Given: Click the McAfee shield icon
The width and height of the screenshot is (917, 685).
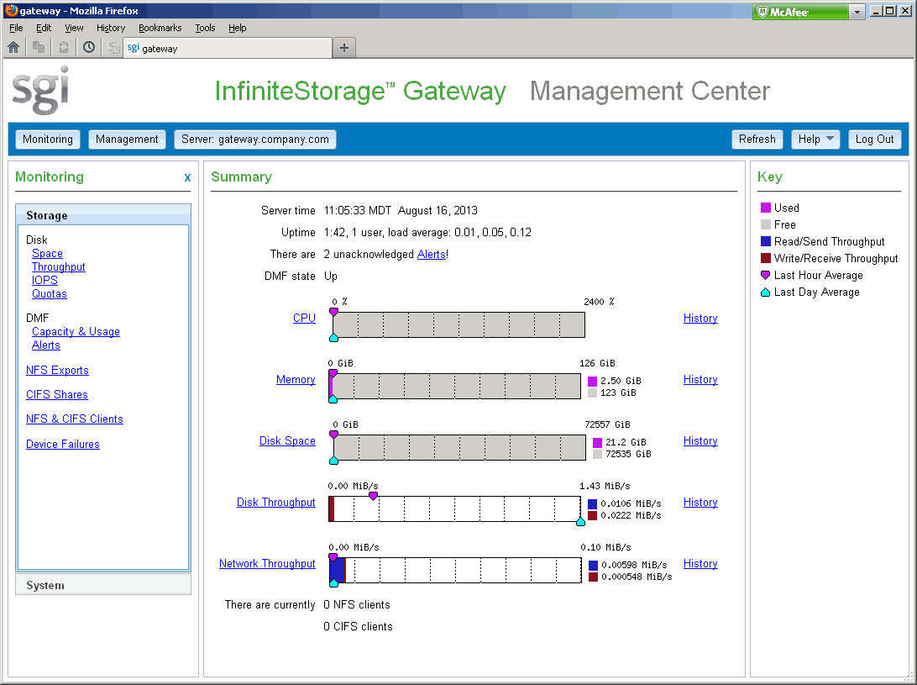Looking at the screenshot, I should coord(762,12).
